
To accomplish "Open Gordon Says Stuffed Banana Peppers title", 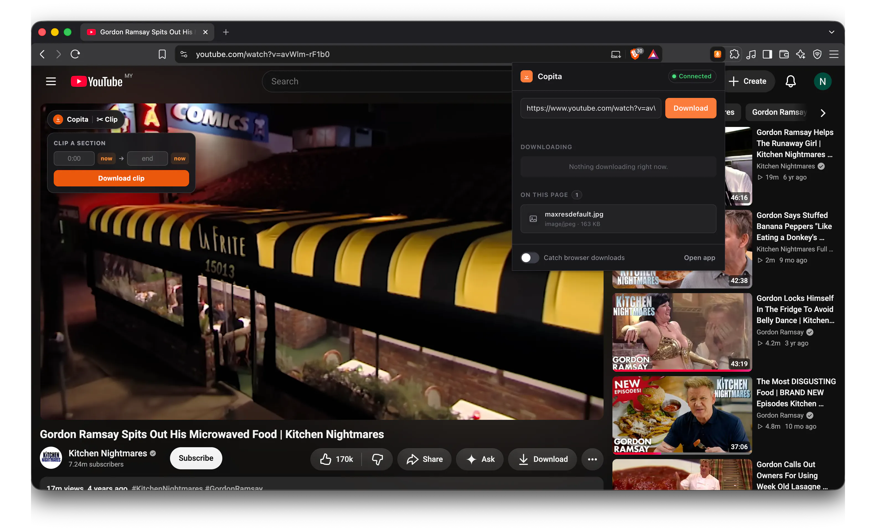I will pos(794,226).
